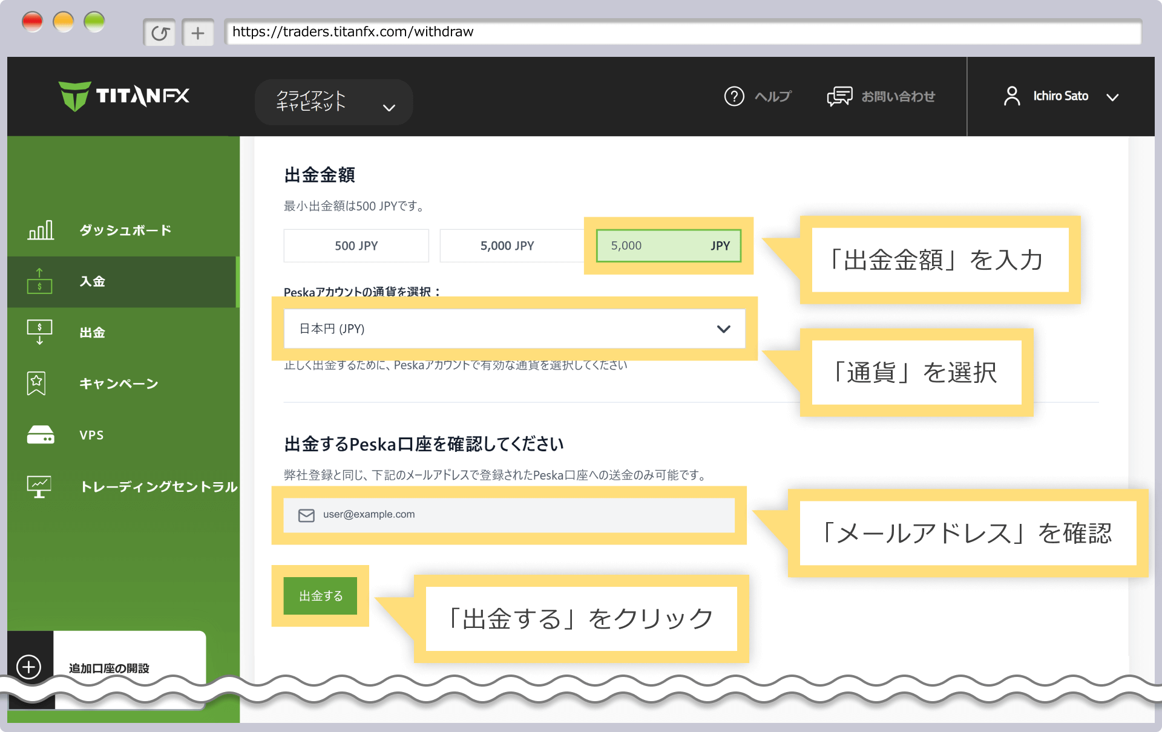Screen dimensions: 1162x732
Task: Select 出金 in the sidebar
Action: tap(93, 332)
